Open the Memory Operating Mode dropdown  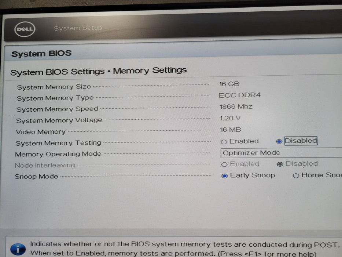pyautogui.click(x=281, y=153)
